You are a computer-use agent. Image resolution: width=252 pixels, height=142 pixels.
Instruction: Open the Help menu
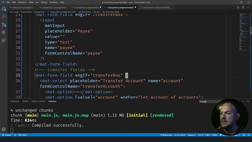[62, 2]
